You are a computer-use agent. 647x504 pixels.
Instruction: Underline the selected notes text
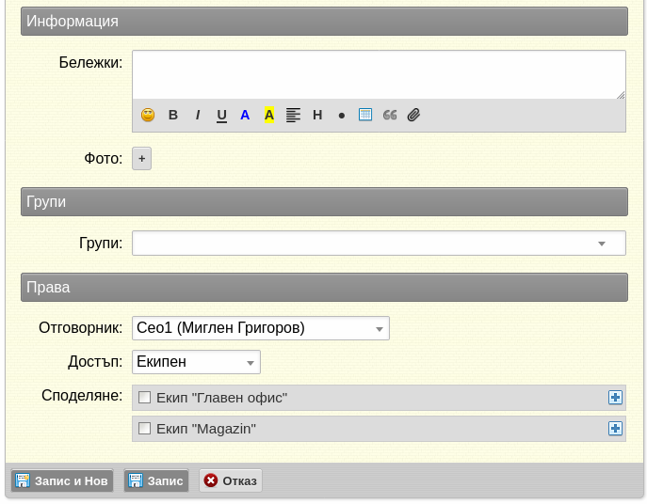pyautogui.click(x=221, y=116)
